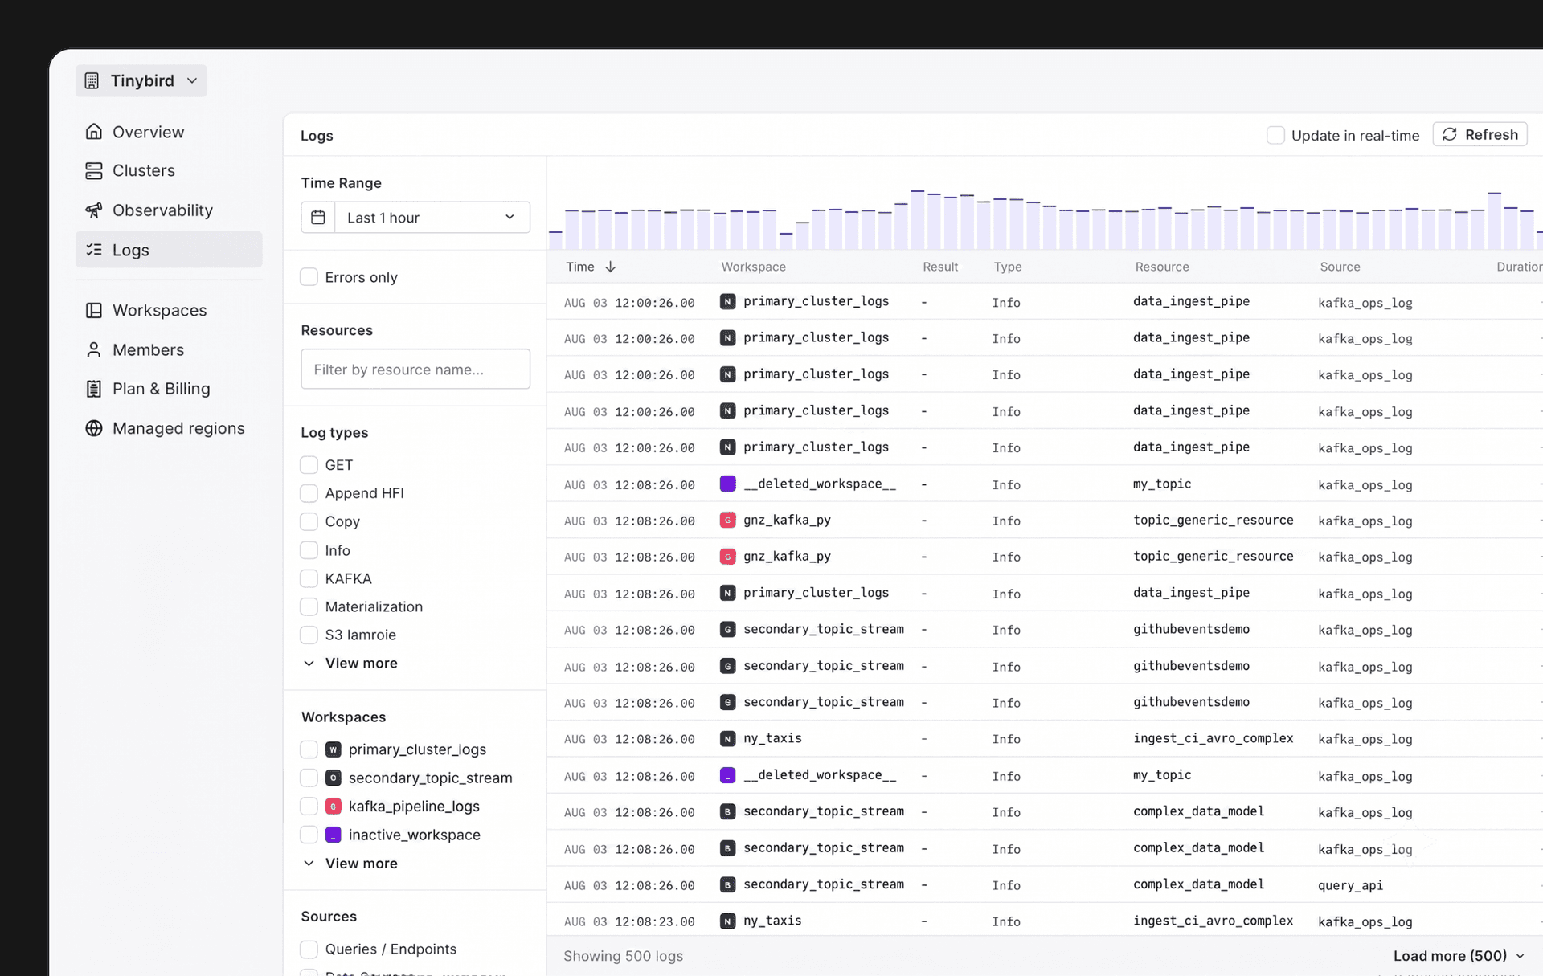Screen dimensions: 1543x976
Task: Open the Load more (500) dropdown
Action: [1459, 956]
